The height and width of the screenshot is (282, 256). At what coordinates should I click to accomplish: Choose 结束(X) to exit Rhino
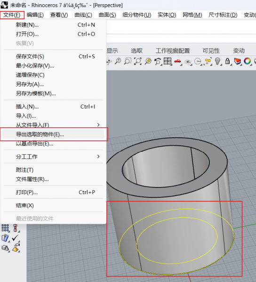coord(54,205)
